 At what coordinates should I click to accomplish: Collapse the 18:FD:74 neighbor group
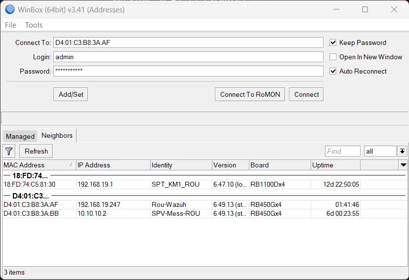pos(30,176)
